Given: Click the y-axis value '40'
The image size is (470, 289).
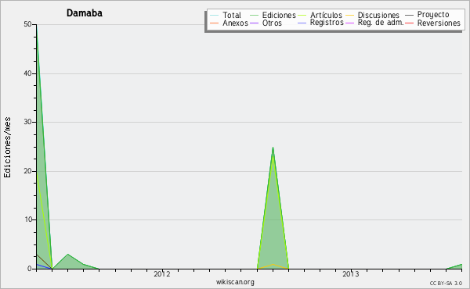Looking at the screenshot, I should 28,73.
